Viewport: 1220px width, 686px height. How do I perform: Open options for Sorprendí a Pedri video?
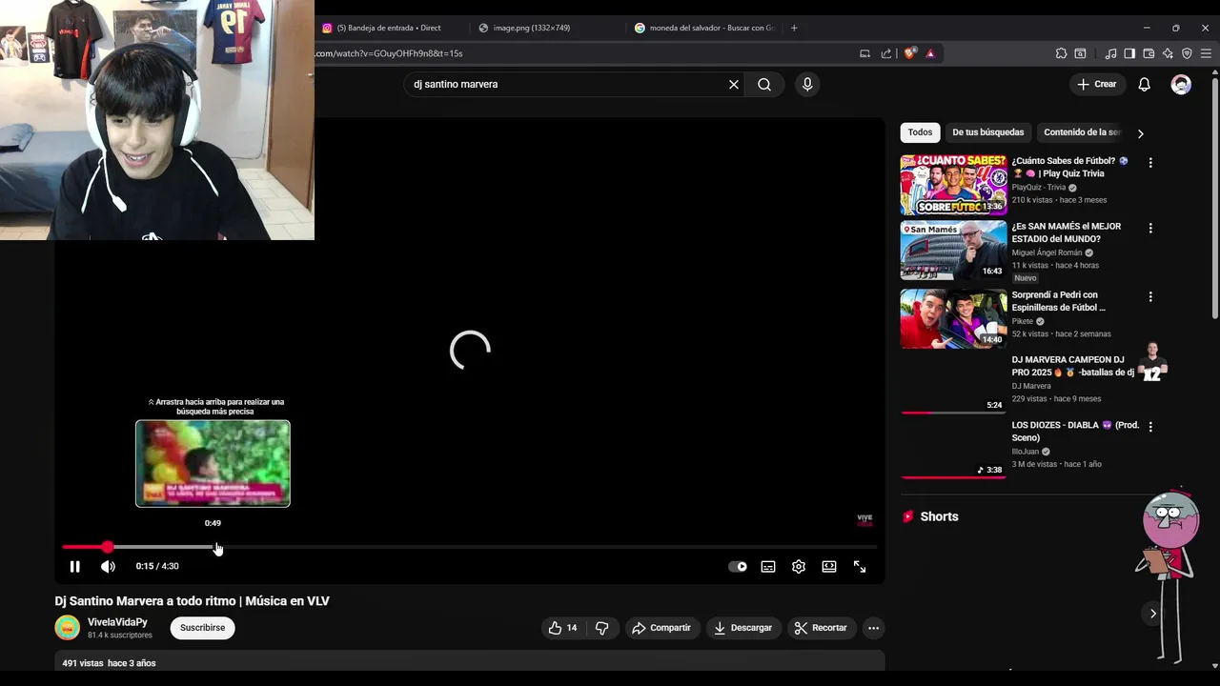point(1150,297)
